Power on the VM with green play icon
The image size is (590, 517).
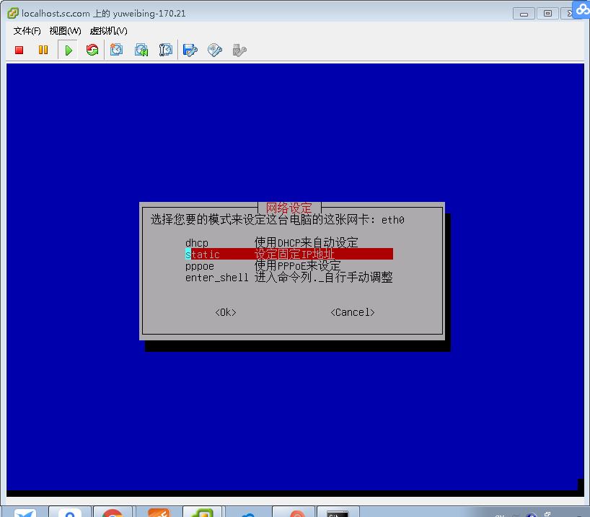(x=68, y=50)
